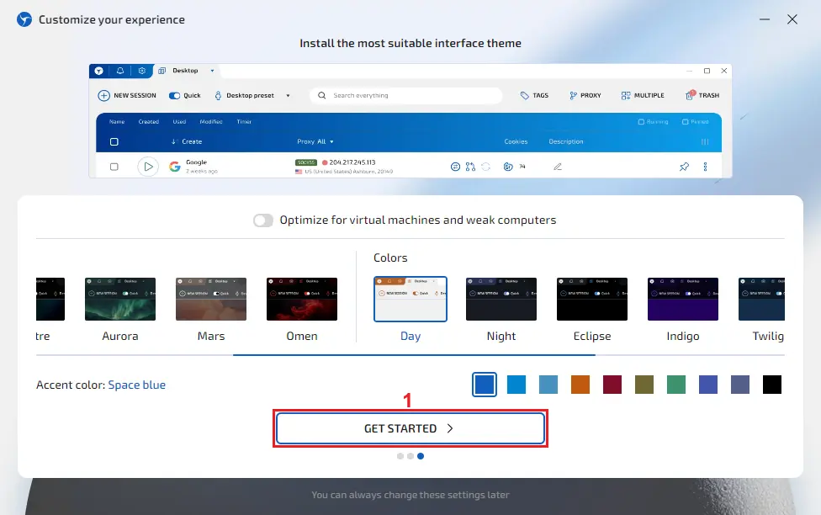Switch to the Modified tab in the preview table
821x515 pixels.
[211, 121]
